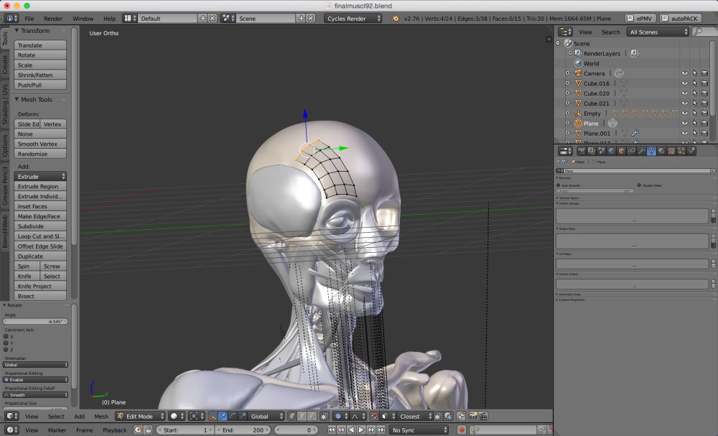The height and width of the screenshot is (436, 718).
Task: Switch to the Shading / UVs tab
Action: [x=5, y=104]
